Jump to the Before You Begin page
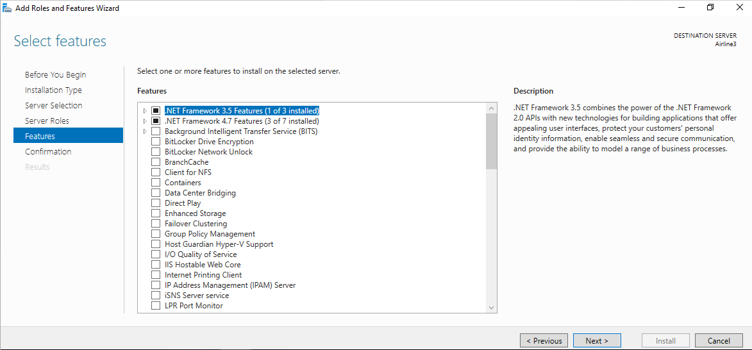 click(x=56, y=75)
